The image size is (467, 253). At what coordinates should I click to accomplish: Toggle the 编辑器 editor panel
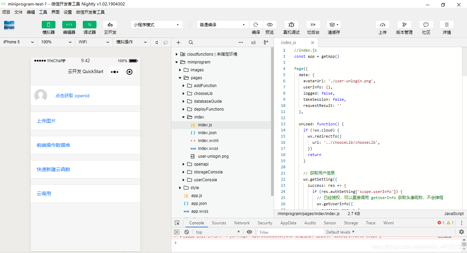pyautogui.click(x=69, y=25)
